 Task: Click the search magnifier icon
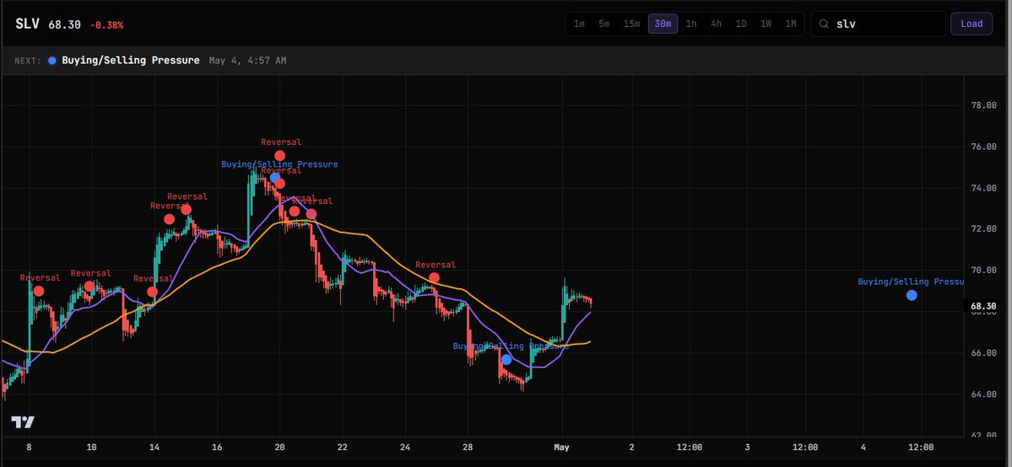coord(824,24)
